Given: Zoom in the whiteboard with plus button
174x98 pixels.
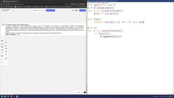Looking at the screenshot, I should pyautogui.click(x=82, y=93).
